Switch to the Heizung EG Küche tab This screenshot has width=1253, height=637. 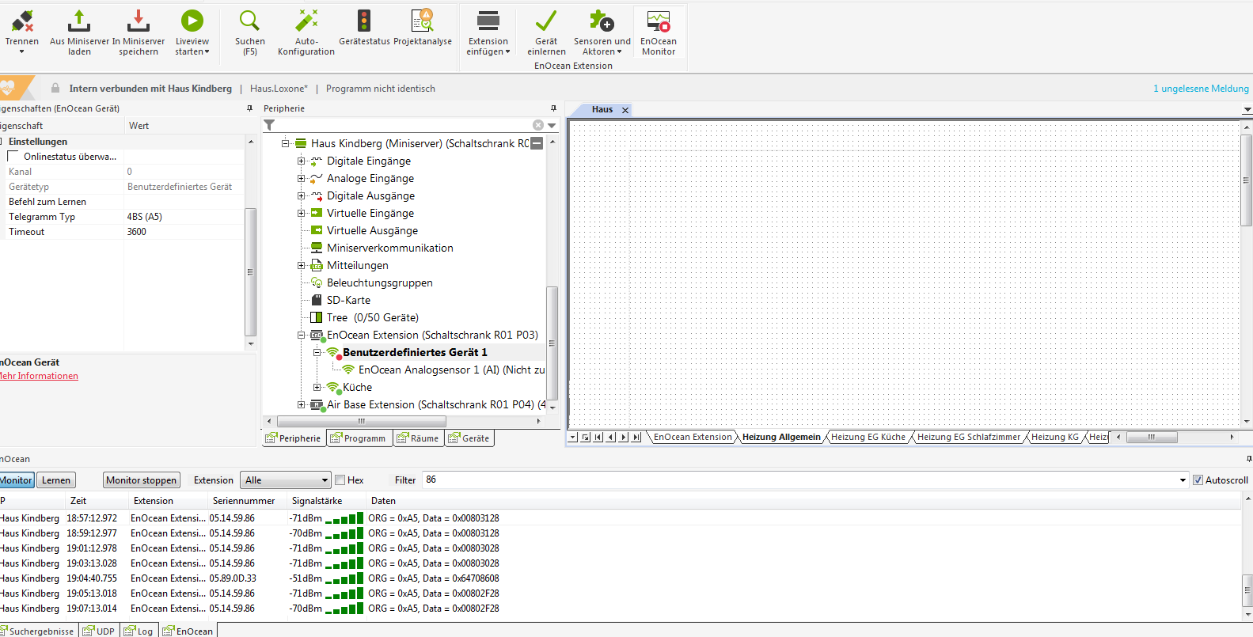[x=868, y=437]
